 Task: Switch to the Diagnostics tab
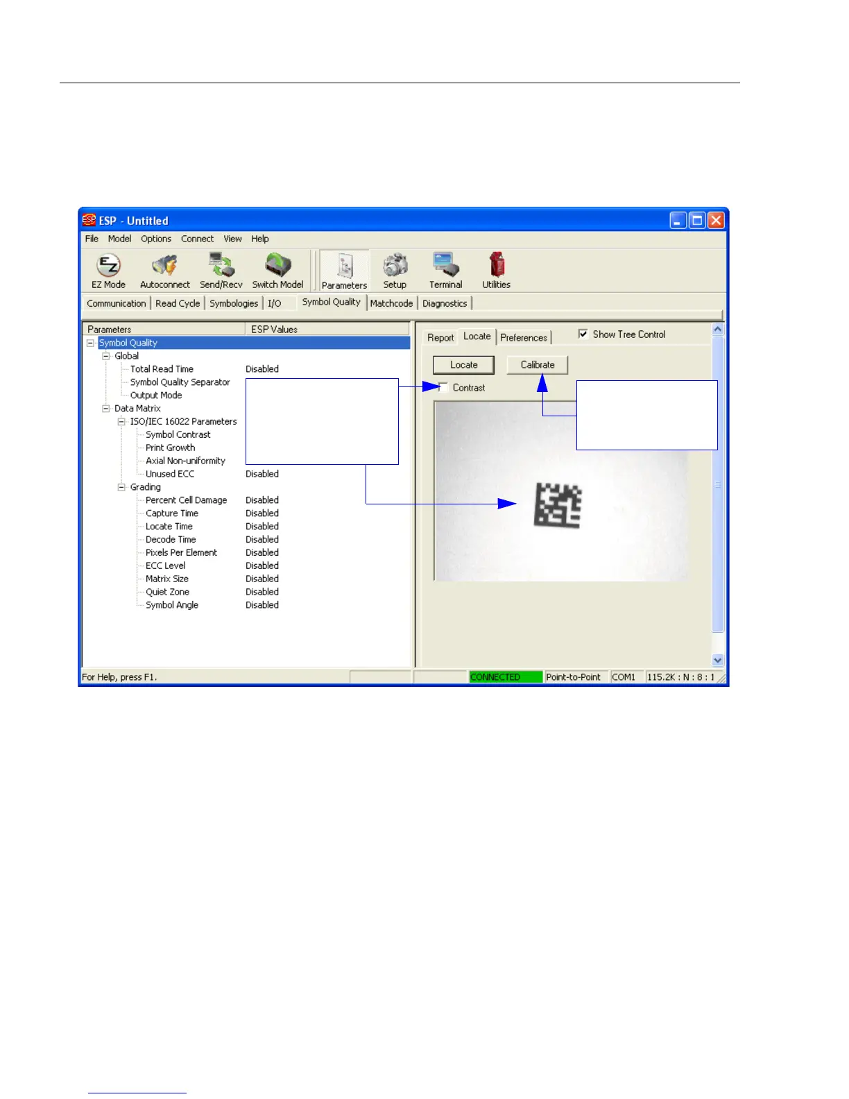pos(445,303)
